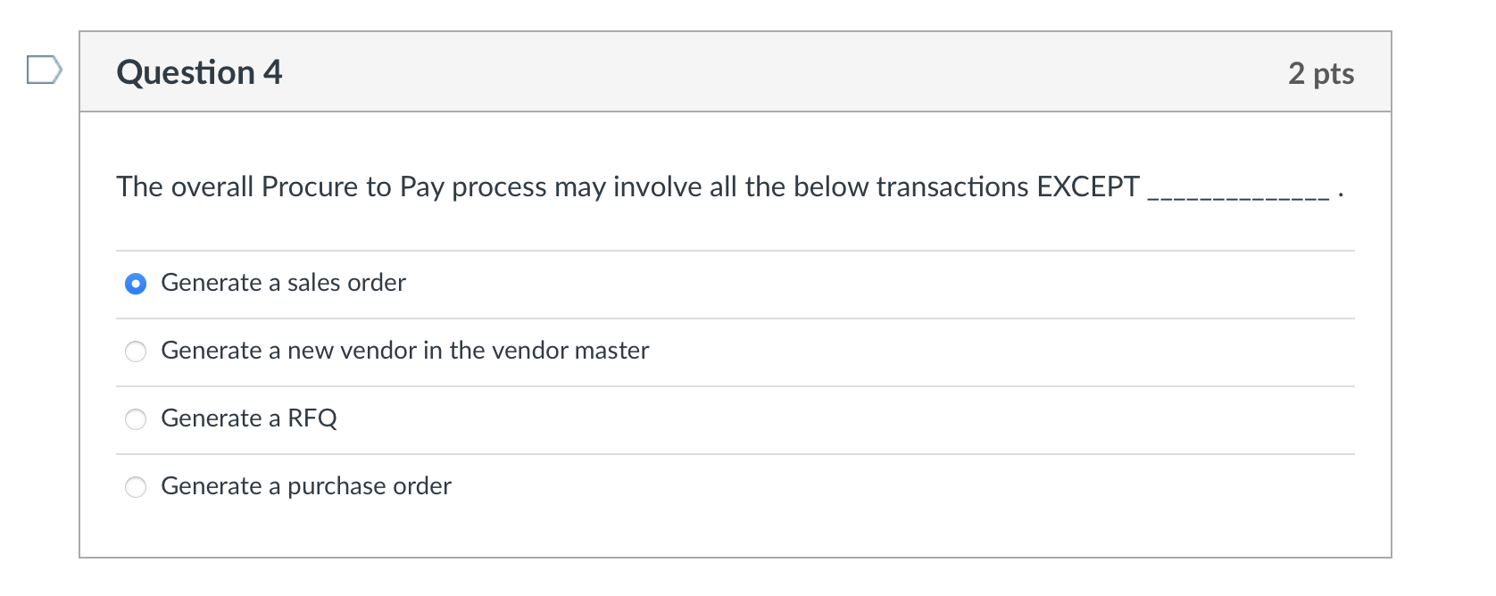Click the "Generate a sales order" answer label
The height and width of the screenshot is (596, 1496).
(x=283, y=283)
